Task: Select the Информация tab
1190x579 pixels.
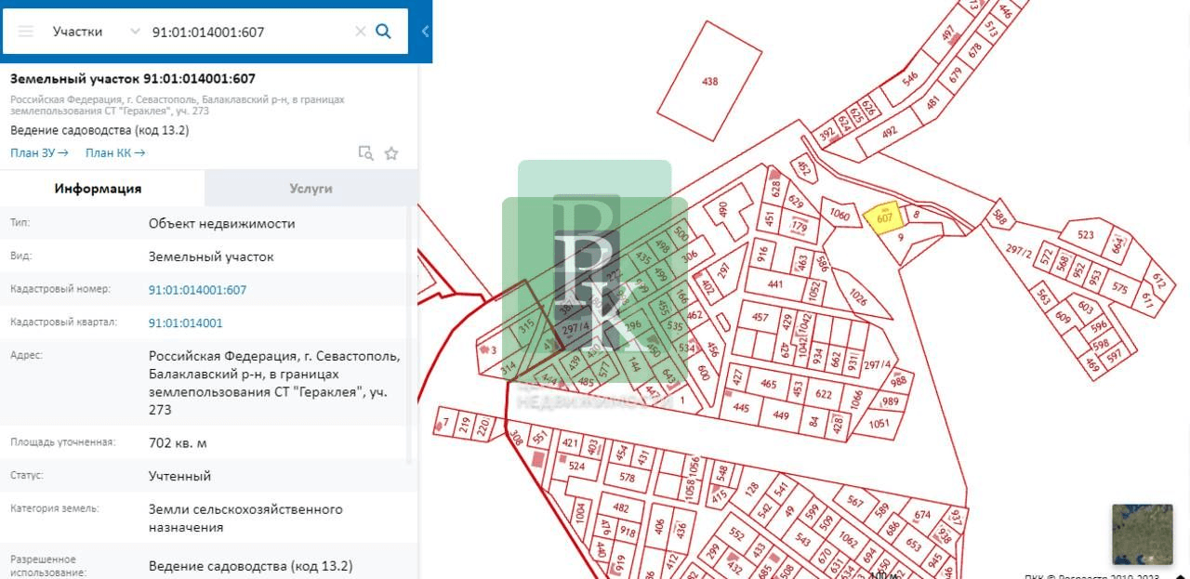Action: pos(98,188)
